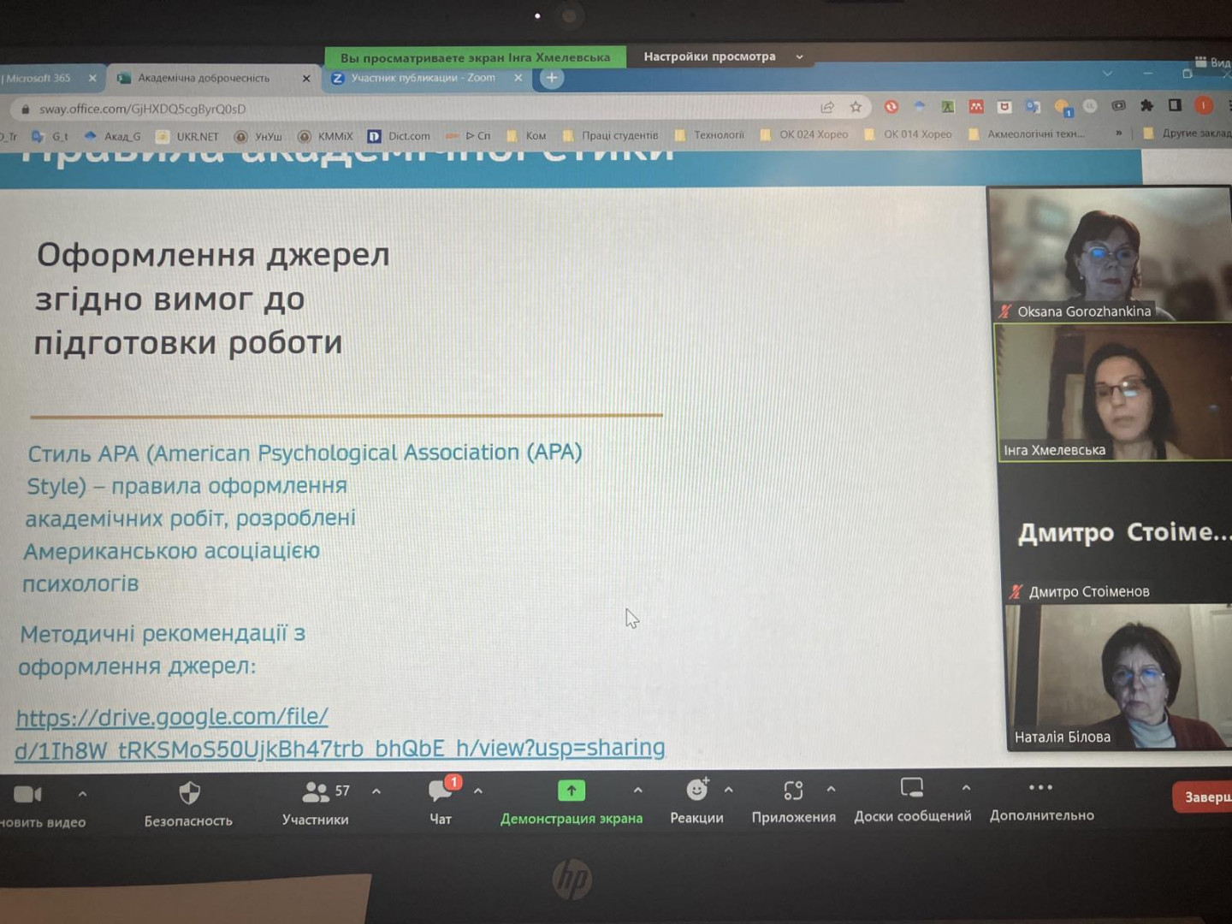Expand the Screen Share options arrow

coord(638,790)
